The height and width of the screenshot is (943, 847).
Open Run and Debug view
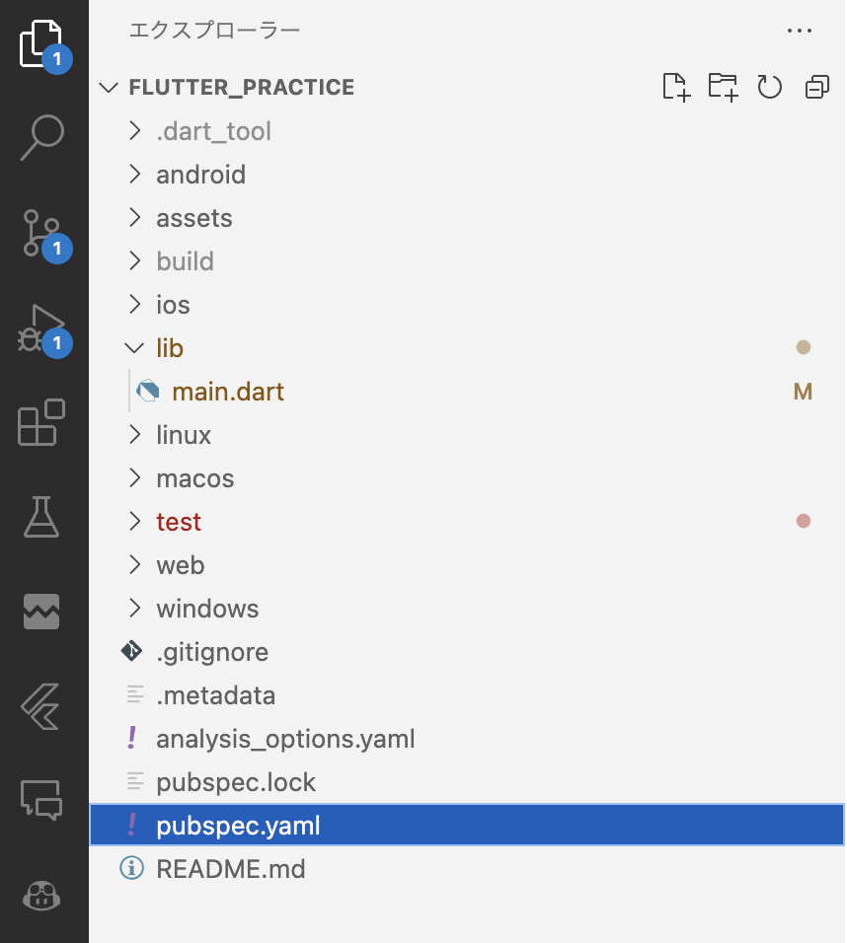tap(42, 329)
